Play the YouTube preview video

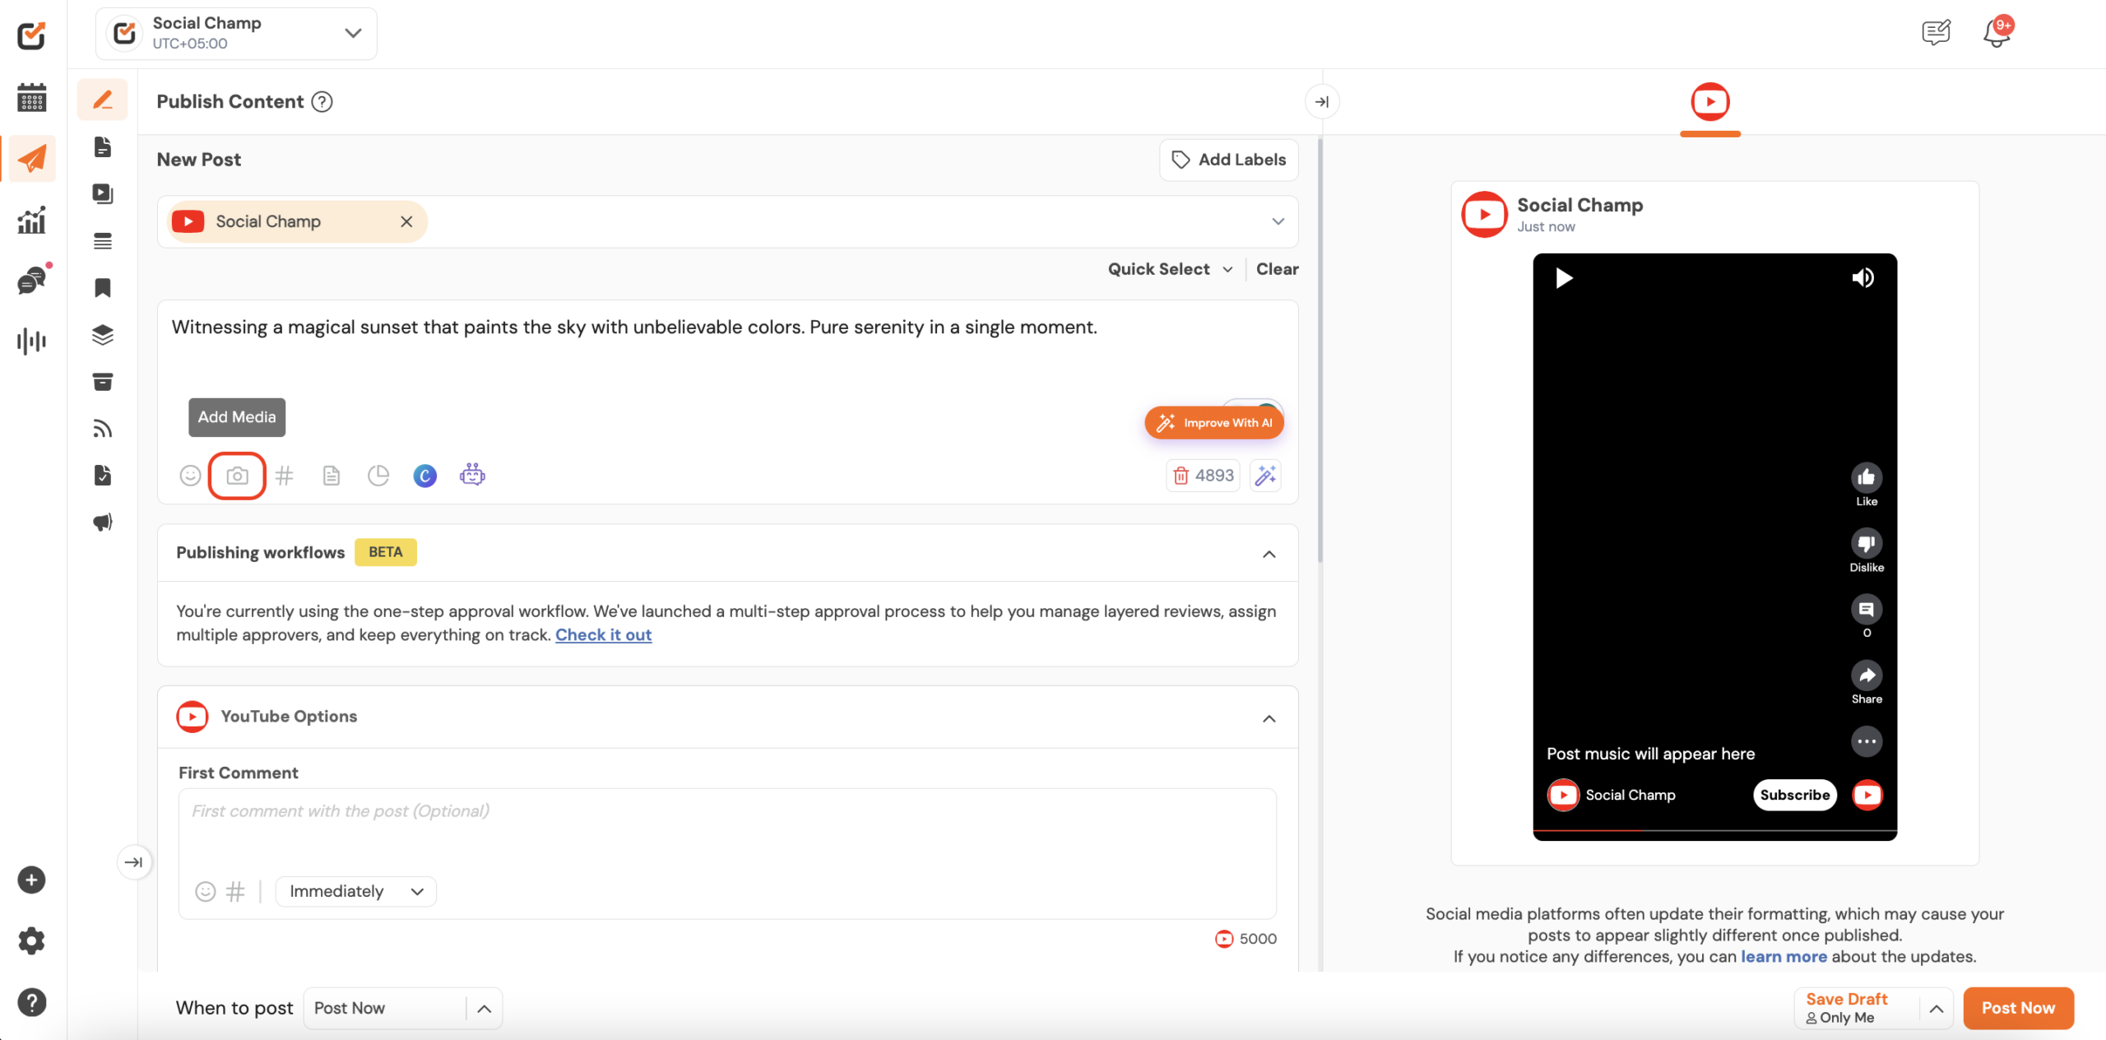[x=1564, y=278]
